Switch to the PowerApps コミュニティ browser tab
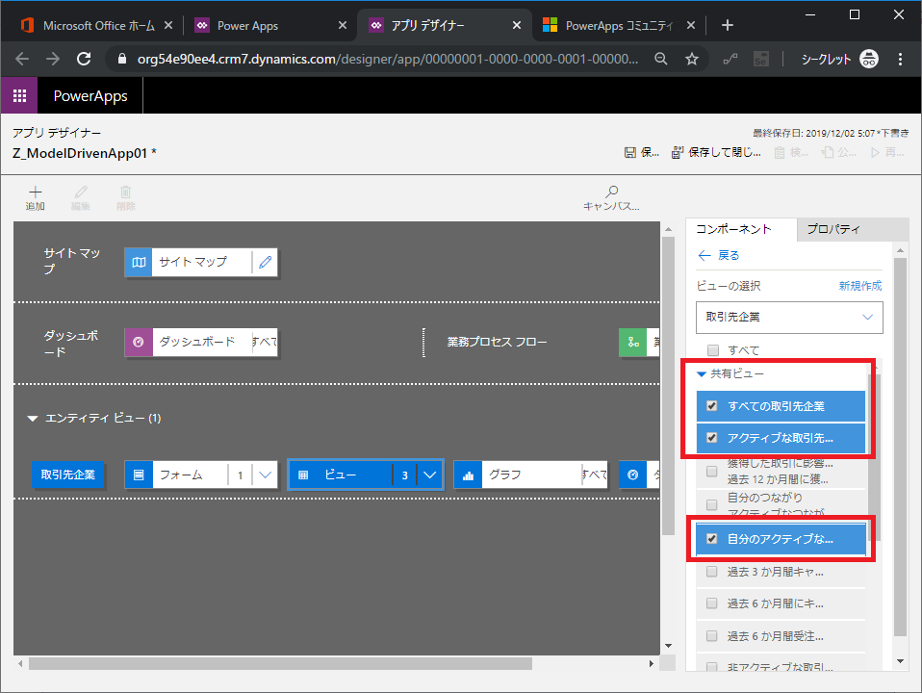Viewport: 922px width, 693px height. point(619,25)
